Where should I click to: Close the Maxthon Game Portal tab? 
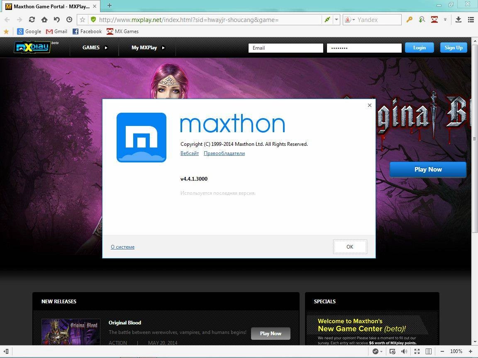pos(95,6)
